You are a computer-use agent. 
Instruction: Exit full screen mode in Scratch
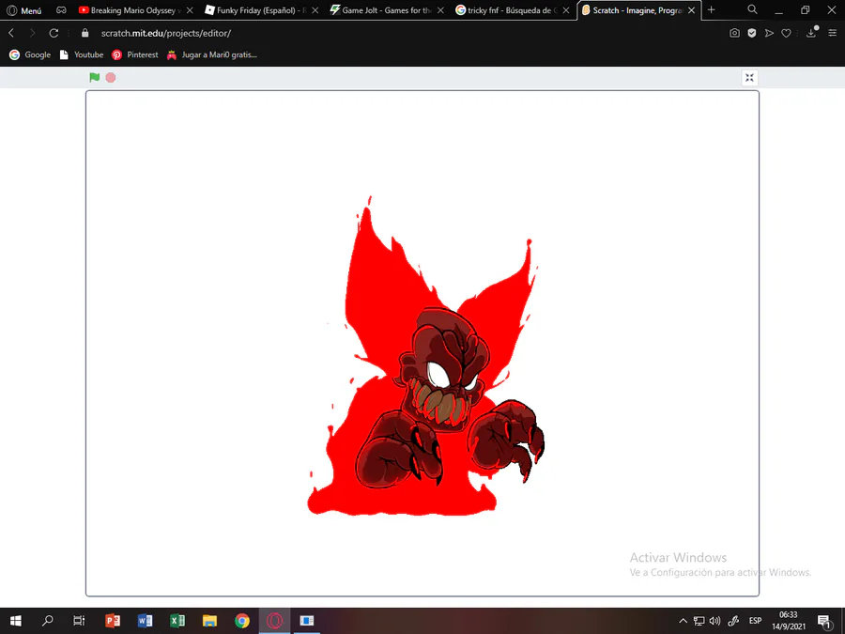click(749, 78)
